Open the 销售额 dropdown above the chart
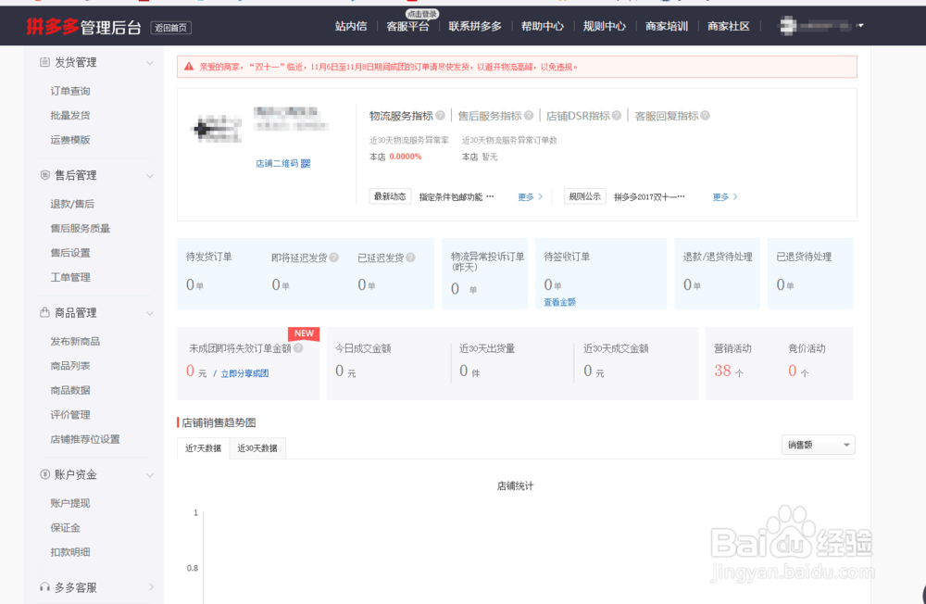 click(x=818, y=445)
